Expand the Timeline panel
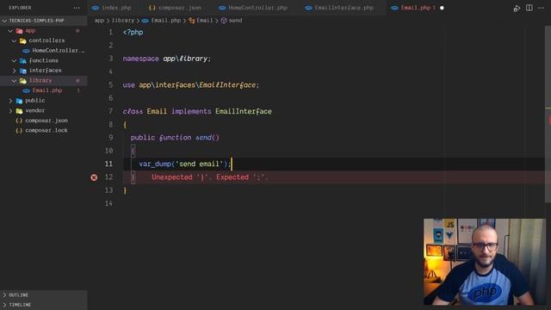 [44, 305]
